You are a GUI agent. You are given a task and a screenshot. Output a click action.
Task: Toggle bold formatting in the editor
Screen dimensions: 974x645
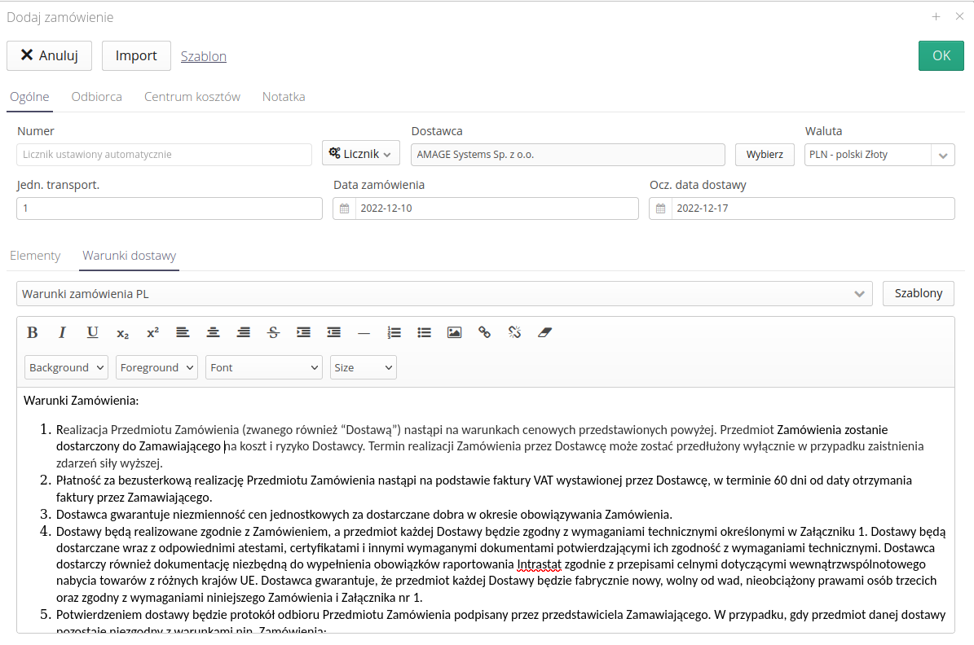pos(33,332)
